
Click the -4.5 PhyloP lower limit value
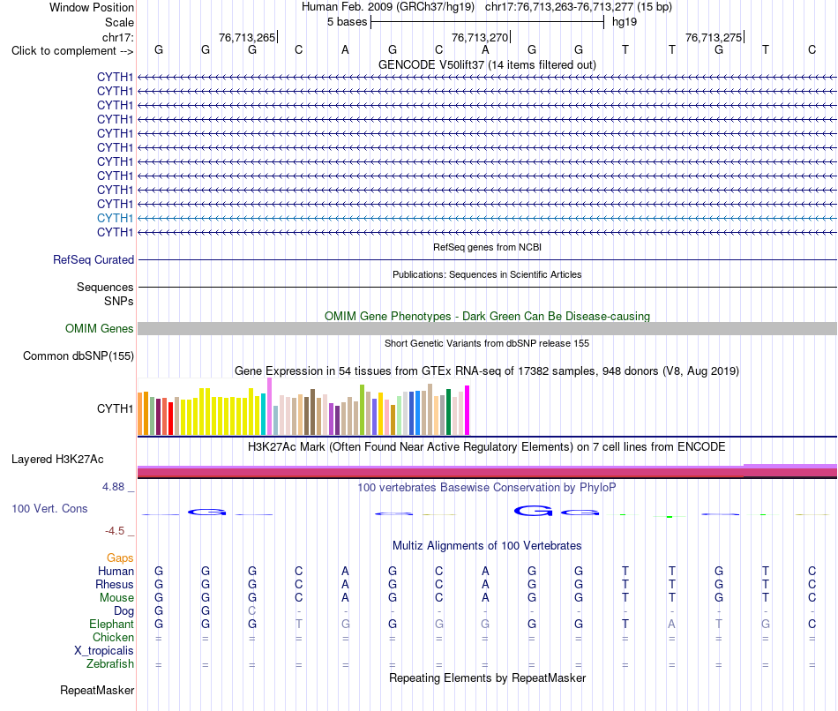point(115,531)
